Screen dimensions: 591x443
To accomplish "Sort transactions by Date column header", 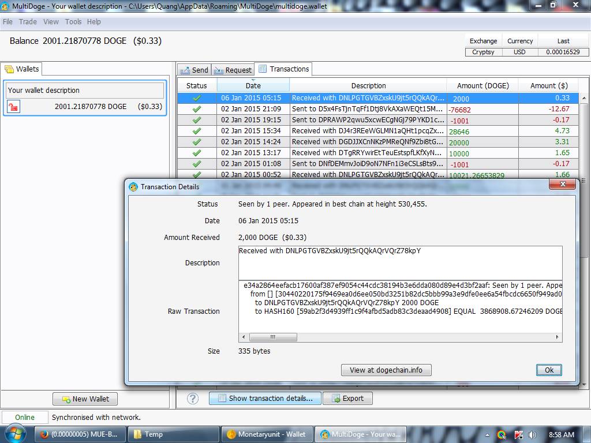I will 253,85.
